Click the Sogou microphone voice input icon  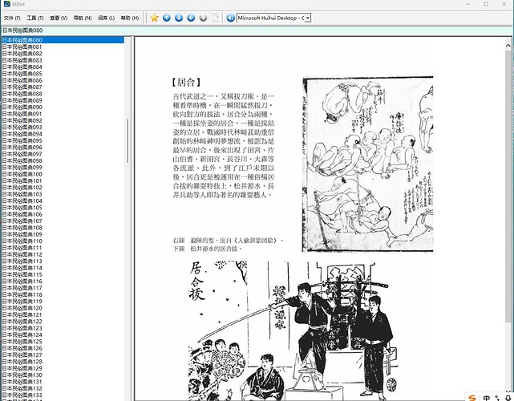point(508,398)
